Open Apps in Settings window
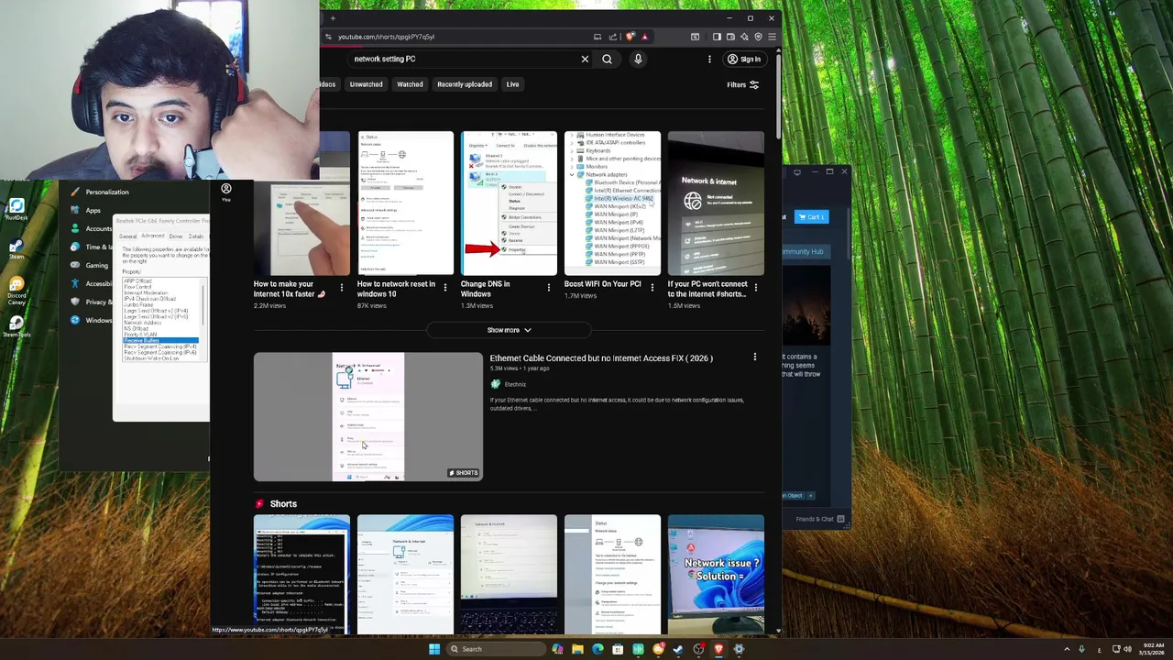This screenshot has height=660, width=1173. (93, 210)
